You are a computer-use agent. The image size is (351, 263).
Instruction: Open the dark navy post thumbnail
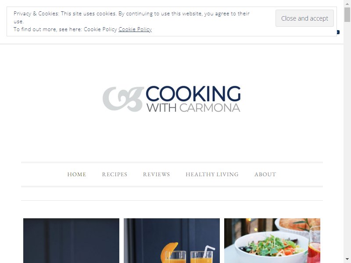(x=71, y=241)
